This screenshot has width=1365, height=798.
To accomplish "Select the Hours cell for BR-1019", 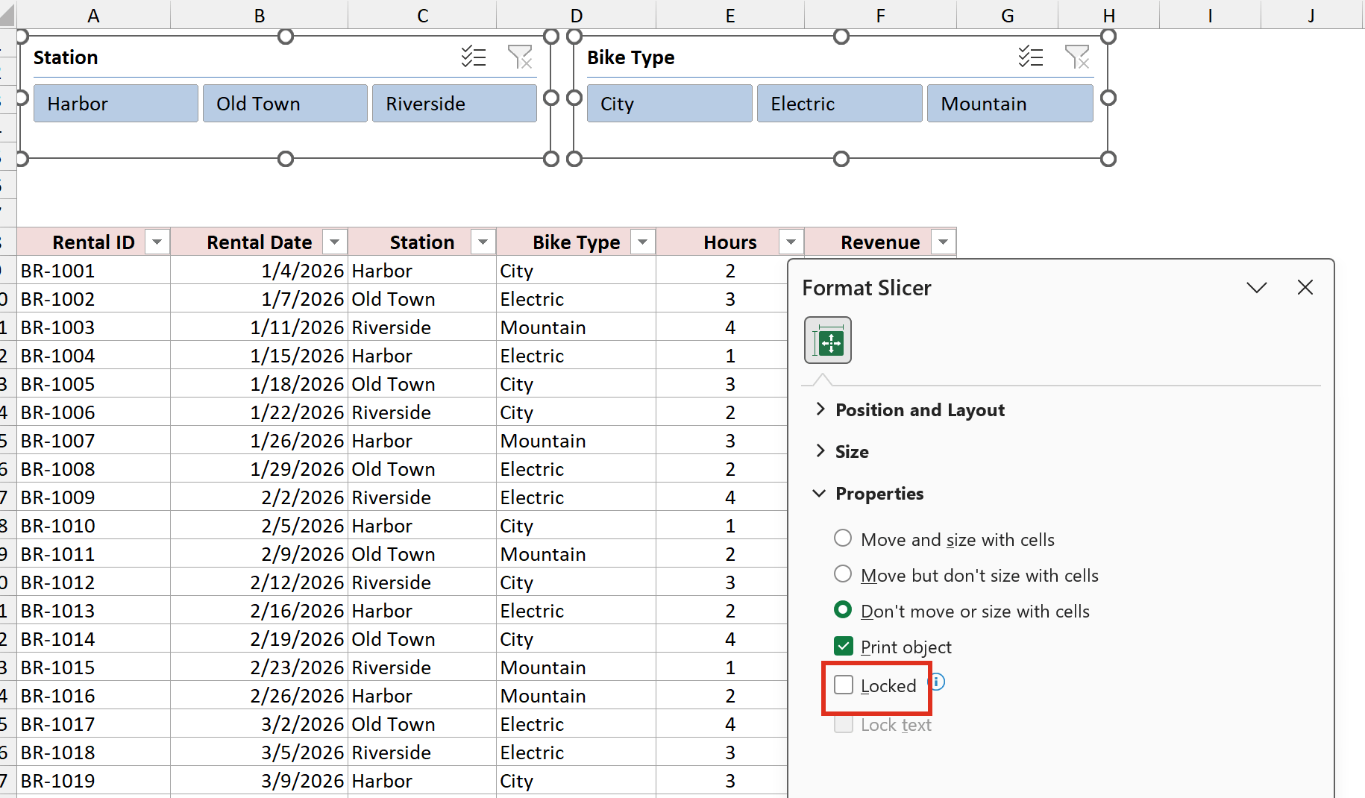I will point(721,781).
